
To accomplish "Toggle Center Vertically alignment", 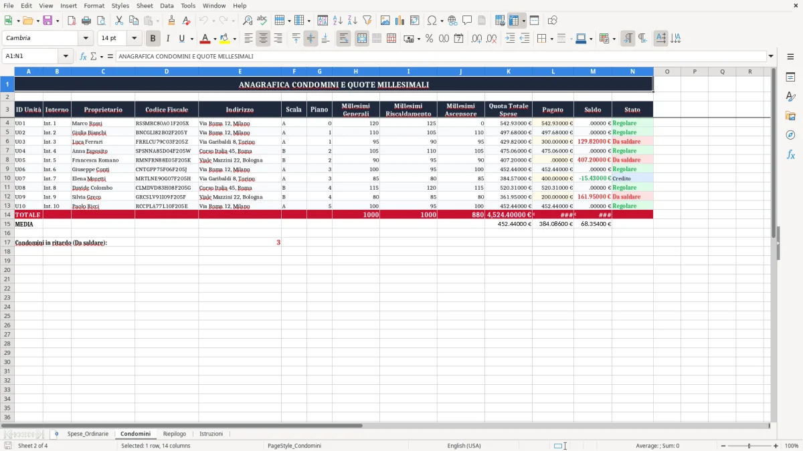I will pyautogui.click(x=310, y=39).
